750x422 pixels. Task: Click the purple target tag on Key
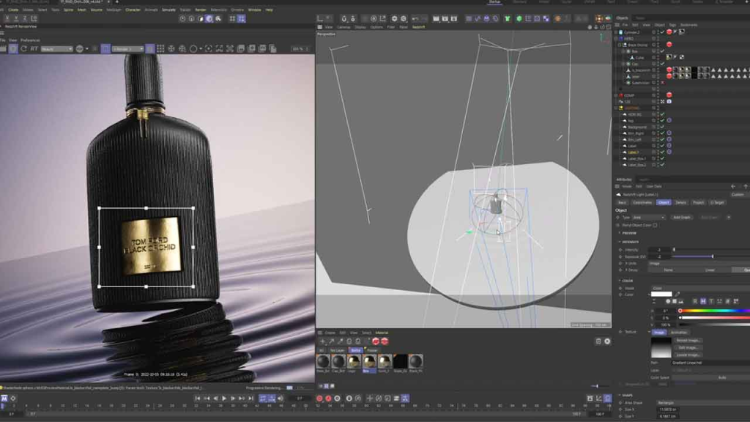pyautogui.click(x=669, y=121)
